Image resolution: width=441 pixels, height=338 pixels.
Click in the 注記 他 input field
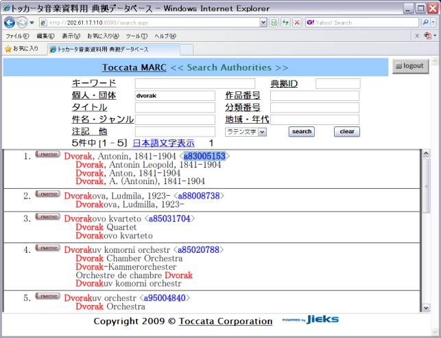coord(175,132)
